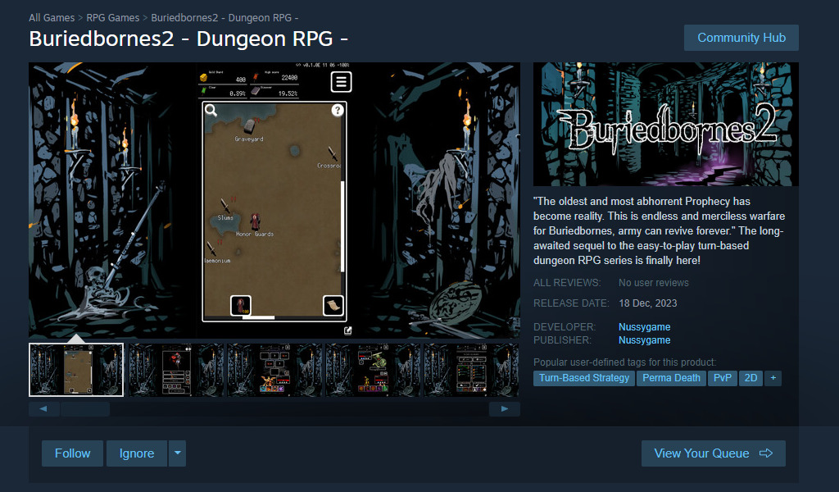Image resolution: width=839 pixels, height=492 pixels.
Task: Click the Graveyard tombstone on the map
Action: (249, 126)
